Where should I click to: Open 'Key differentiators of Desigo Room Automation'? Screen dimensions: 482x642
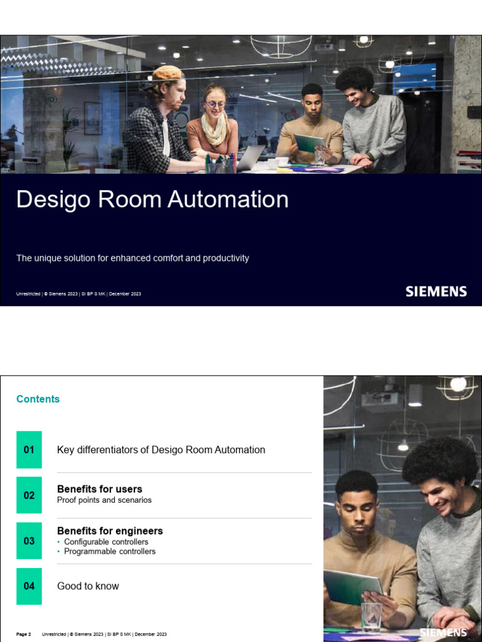point(161,450)
